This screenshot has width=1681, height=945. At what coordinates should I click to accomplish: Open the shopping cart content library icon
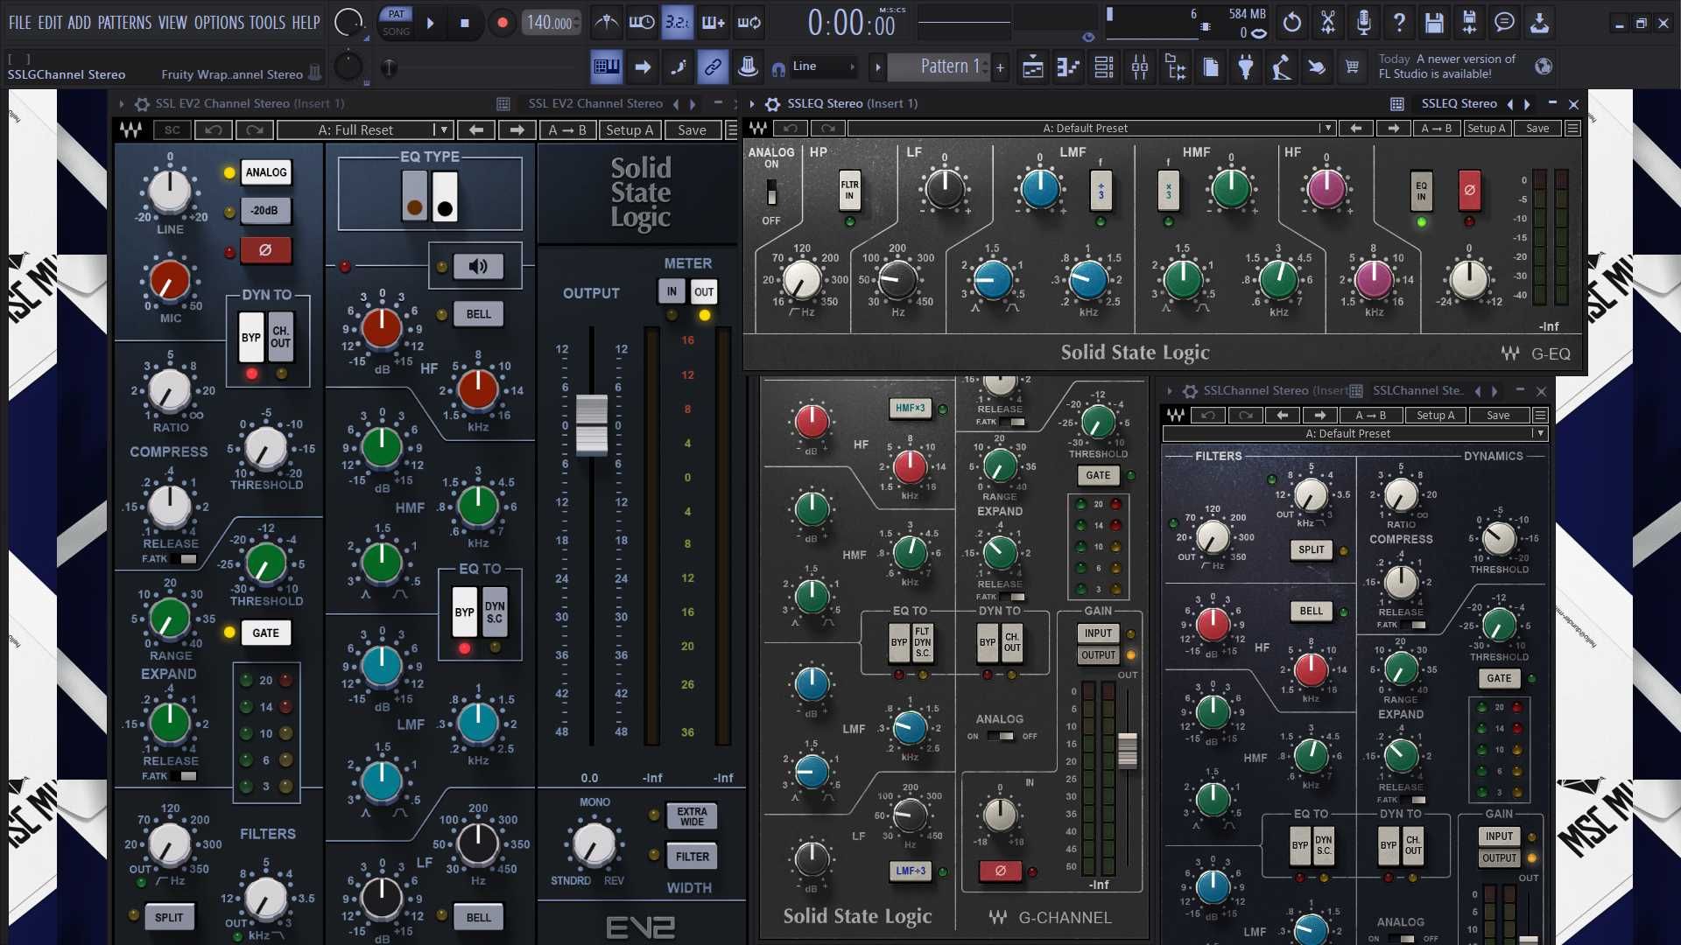point(1353,66)
